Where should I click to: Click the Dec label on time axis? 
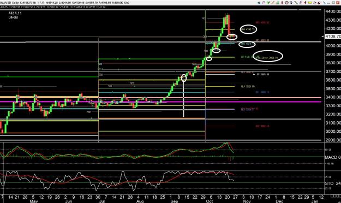tap(279, 201)
